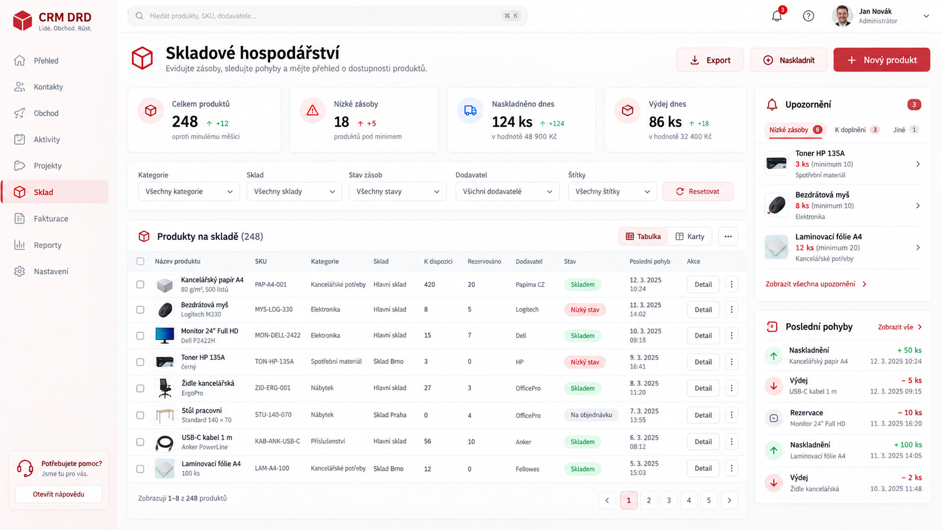942x530 pixels.
Task: Select the USB-C kabel 1 m checkbox
Action: pos(140,442)
